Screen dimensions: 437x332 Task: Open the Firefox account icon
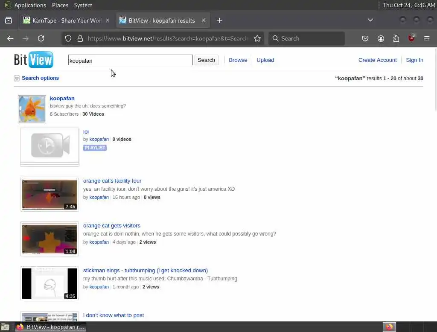click(381, 38)
